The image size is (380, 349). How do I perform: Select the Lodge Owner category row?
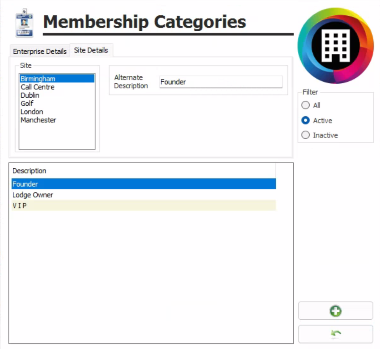coord(144,195)
